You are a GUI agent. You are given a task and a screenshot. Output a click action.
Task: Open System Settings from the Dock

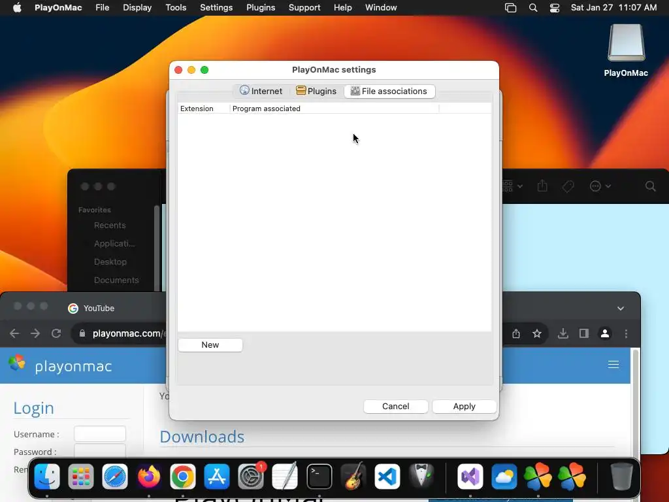tap(251, 477)
